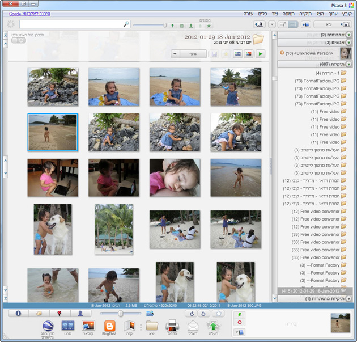Image resolution: width=357 pixels, height=342 pixels.
Task: Adjust the thumbnail size slider at the bottom
Action: click(x=121, y=314)
